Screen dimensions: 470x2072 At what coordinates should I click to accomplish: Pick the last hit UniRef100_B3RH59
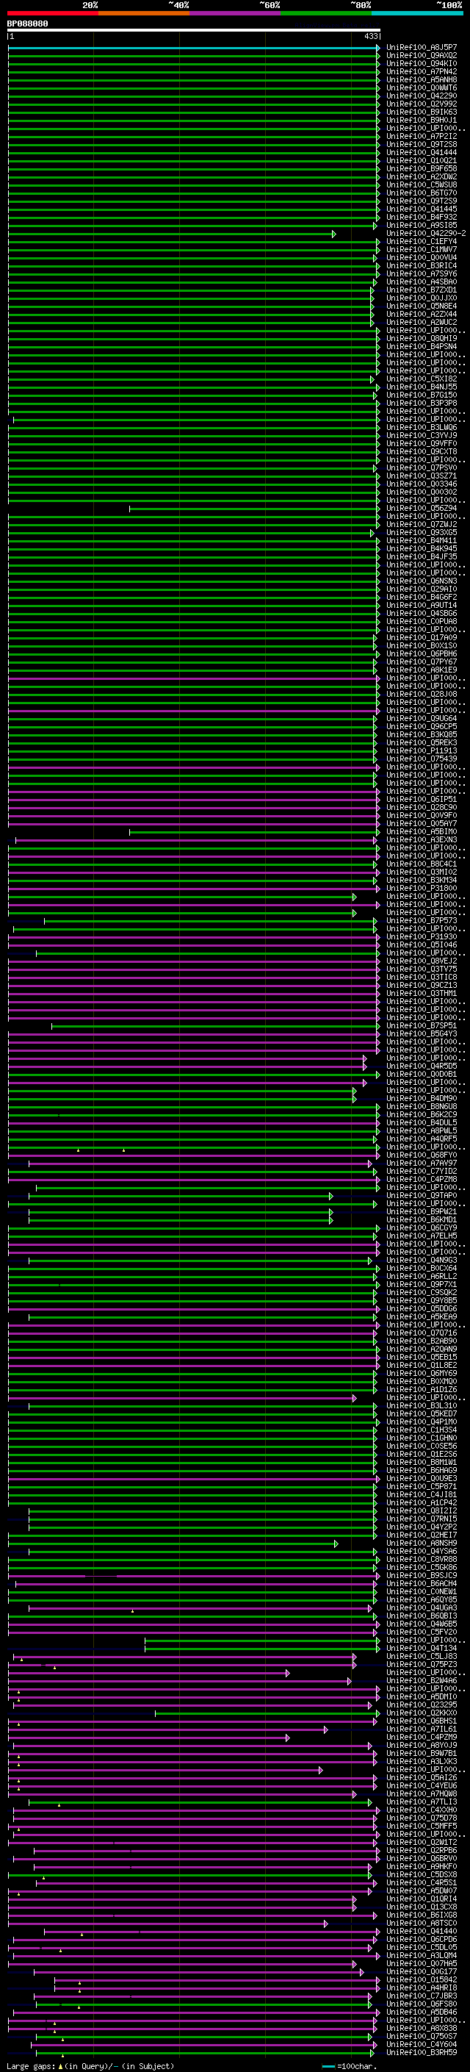[x=422, y=2053]
